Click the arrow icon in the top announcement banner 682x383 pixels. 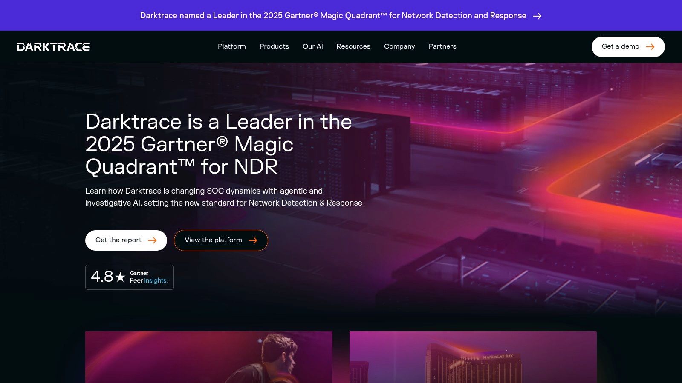[537, 16]
